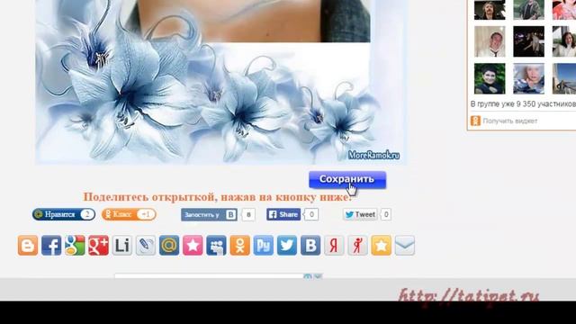Viewport: 576px width, 324px height.
Task: Share via the Google+ icon
Action: point(98,246)
